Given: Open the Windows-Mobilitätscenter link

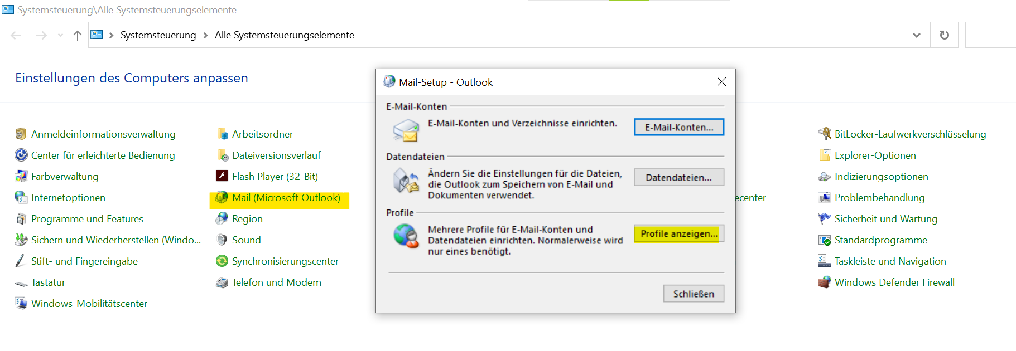Looking at the screenshot, I should (89, 304).
